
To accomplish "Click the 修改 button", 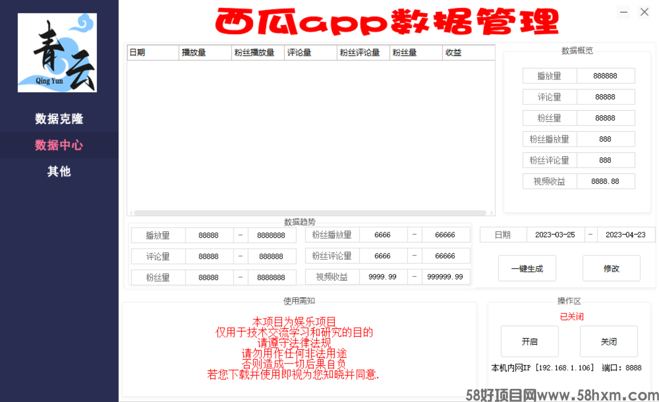I will [612, 269].
